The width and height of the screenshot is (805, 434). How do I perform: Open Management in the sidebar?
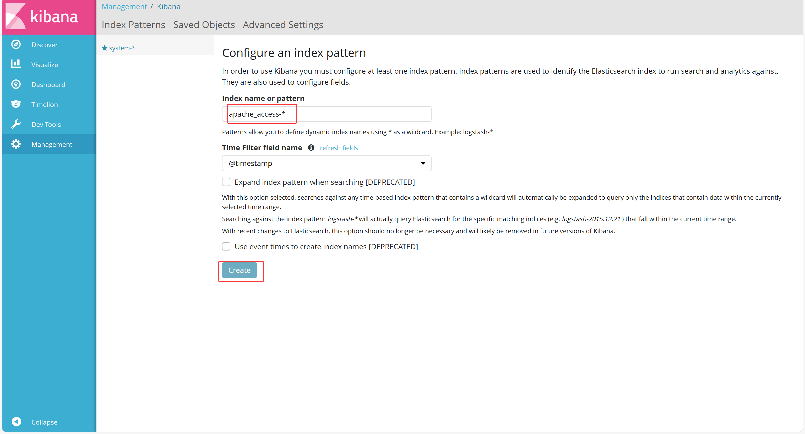click(x=49, y=144)
